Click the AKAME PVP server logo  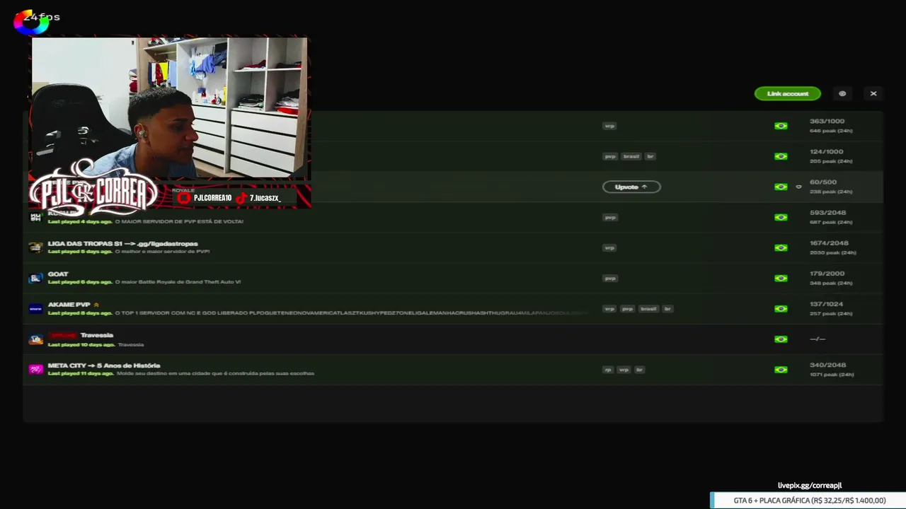pyautogui.click(x=35, y=308)
